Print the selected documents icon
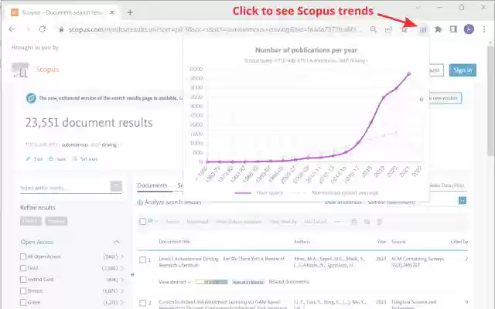 coord(353,222)
